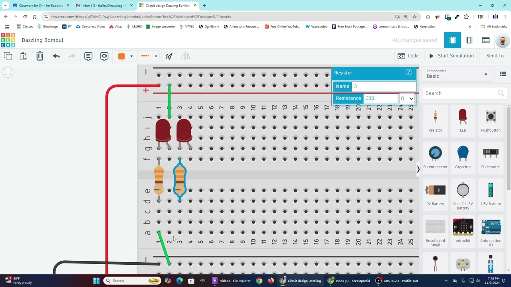
Task: Open the Wave.video bookmark
Action: (x=316, y=27)
